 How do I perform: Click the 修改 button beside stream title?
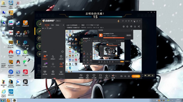coord(83,25)
